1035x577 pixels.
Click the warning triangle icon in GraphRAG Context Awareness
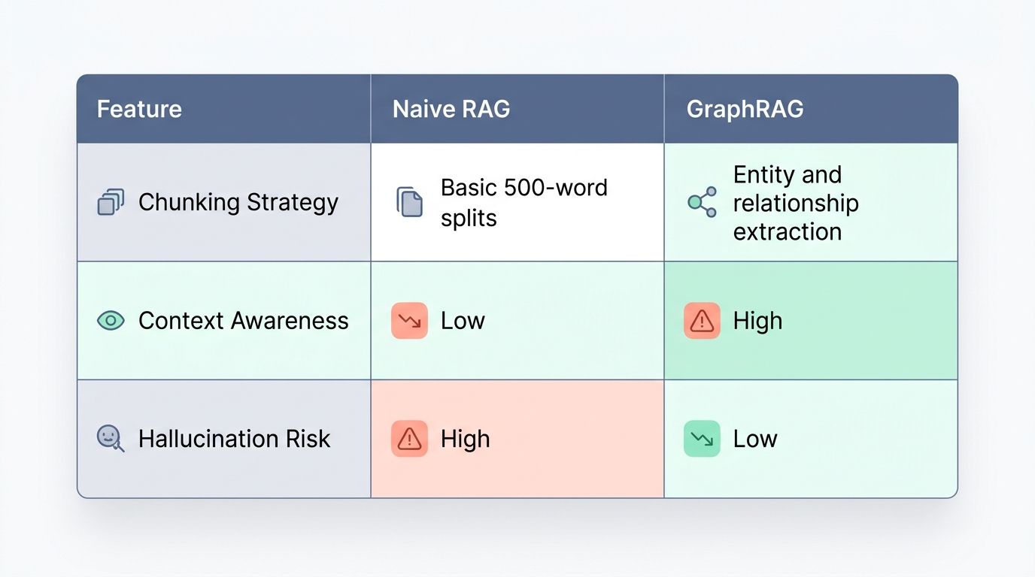pyautogui.click(x=702, y=321)
